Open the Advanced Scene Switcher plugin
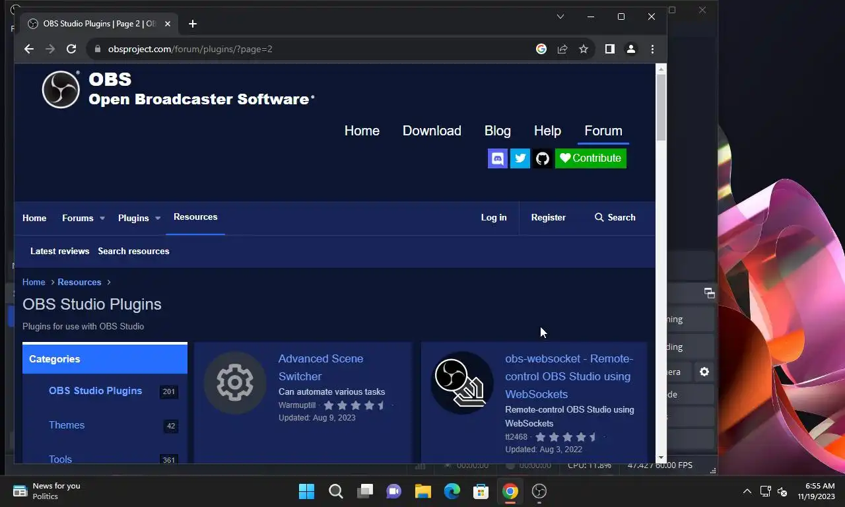 [x=321, y=368]
